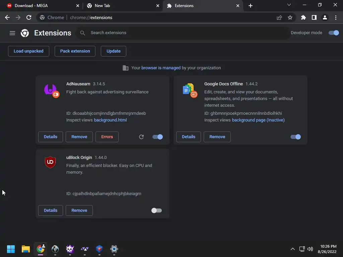Open Chrome three-dot menu
This screenshot has width=343, height=257.
point(336,17)
